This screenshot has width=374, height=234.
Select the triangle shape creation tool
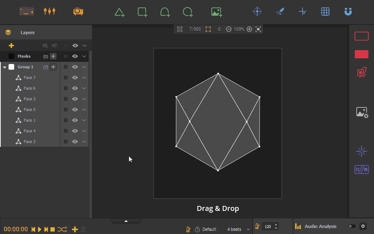coord(119,11)
